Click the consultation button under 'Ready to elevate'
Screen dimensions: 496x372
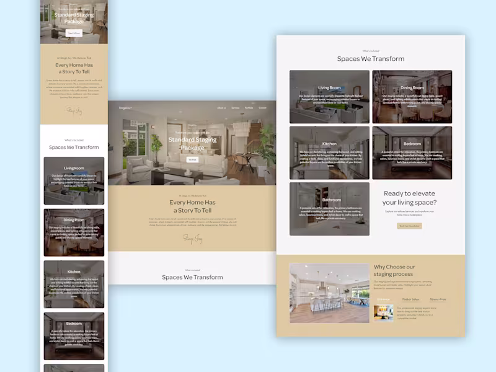[409, 226]
